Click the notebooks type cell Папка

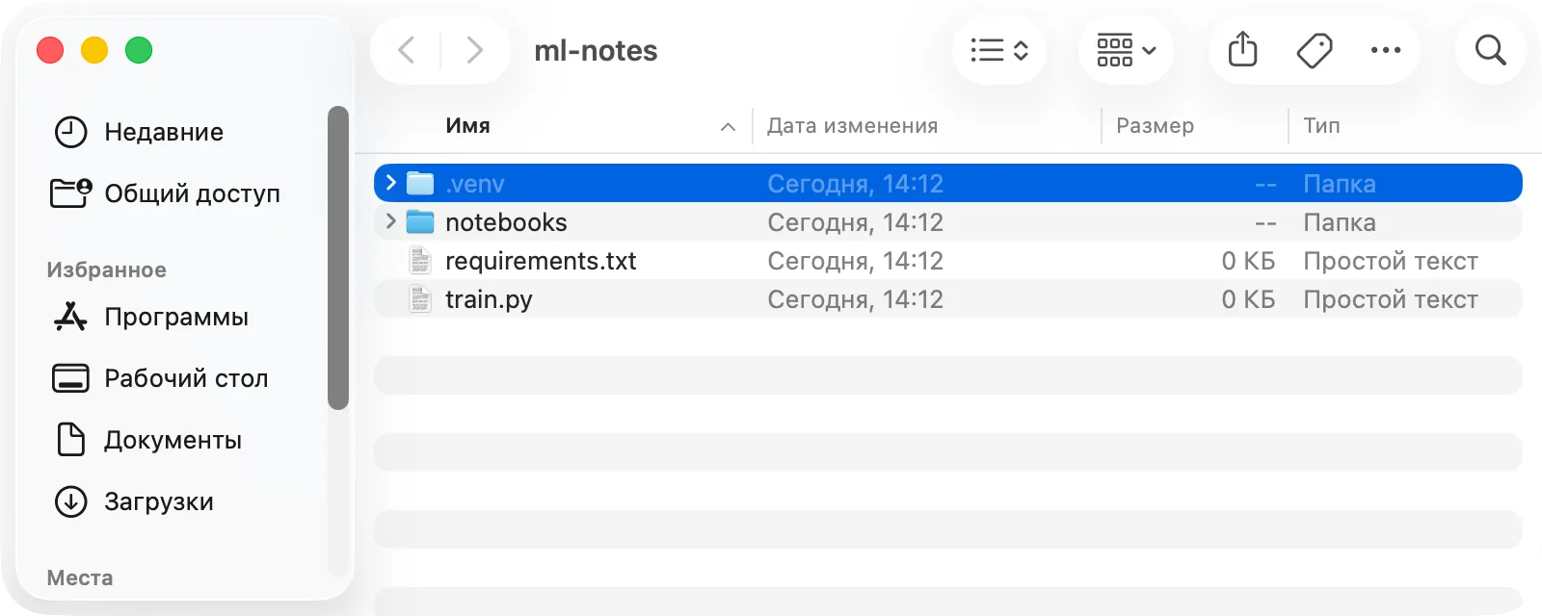pos(1340,222)
